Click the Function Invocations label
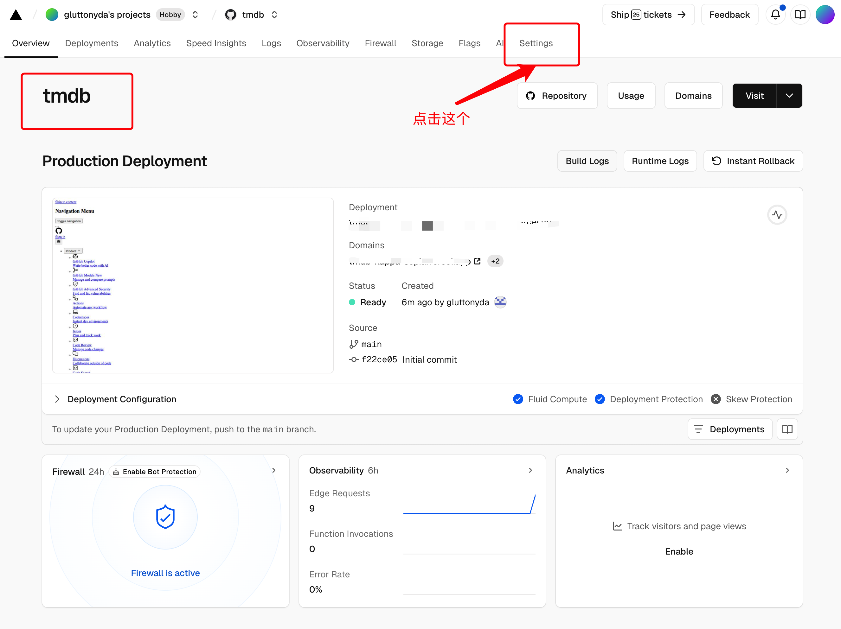 click(351, 534)
